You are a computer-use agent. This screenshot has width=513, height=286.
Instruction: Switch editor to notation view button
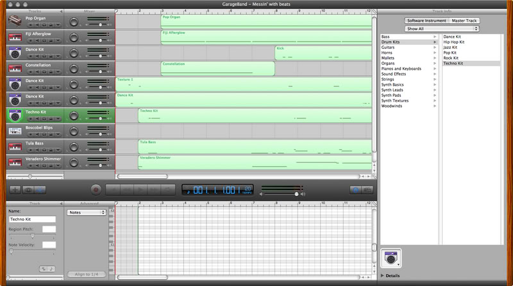pyautogui.click(x=51, y=269)
